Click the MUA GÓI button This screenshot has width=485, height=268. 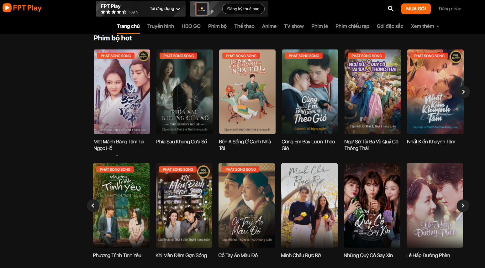pyautogui.click(x=416, y=9)
